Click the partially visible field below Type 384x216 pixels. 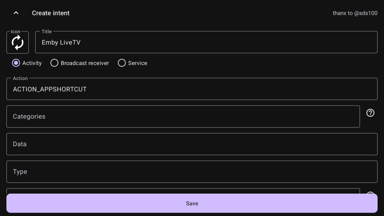point(183,191)
